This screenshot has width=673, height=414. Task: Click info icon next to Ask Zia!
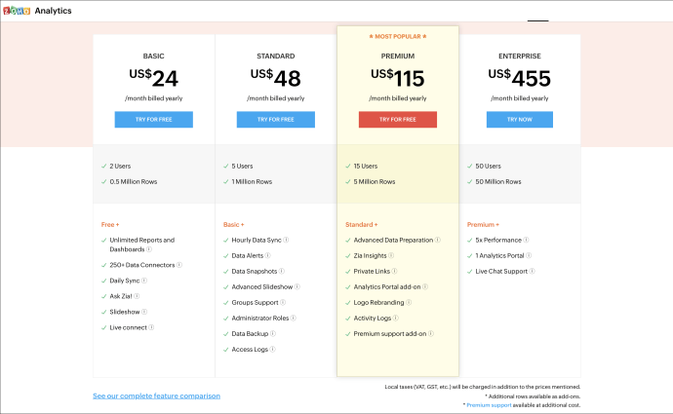coord(138,296)
